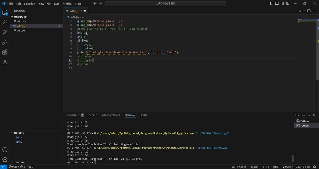Run the Python file with play button
The image size is (319, 169).
coord(301,11)
